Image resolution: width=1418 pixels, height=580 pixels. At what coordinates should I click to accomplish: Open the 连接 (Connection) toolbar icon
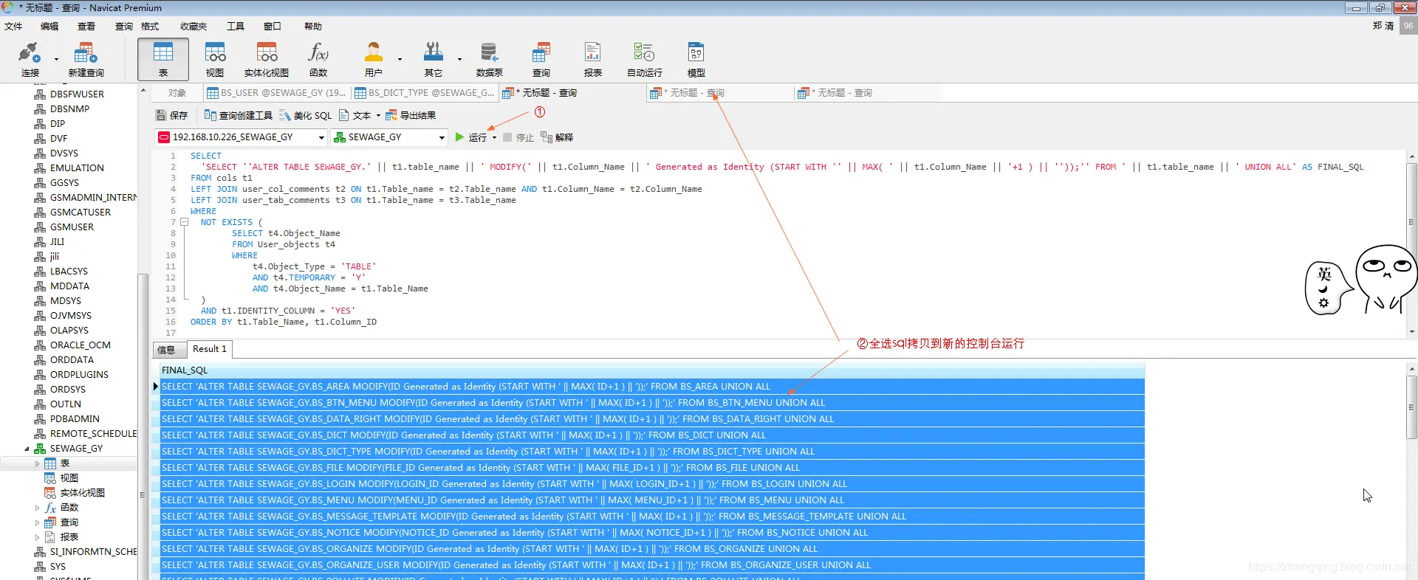pyautogui.click(x=30, y=59)
